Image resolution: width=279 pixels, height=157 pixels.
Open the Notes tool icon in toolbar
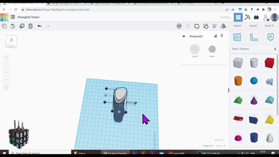click(179, 26)
